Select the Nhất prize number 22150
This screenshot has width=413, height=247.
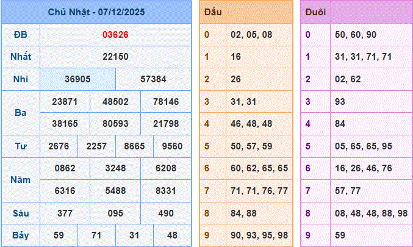point(115,57)
